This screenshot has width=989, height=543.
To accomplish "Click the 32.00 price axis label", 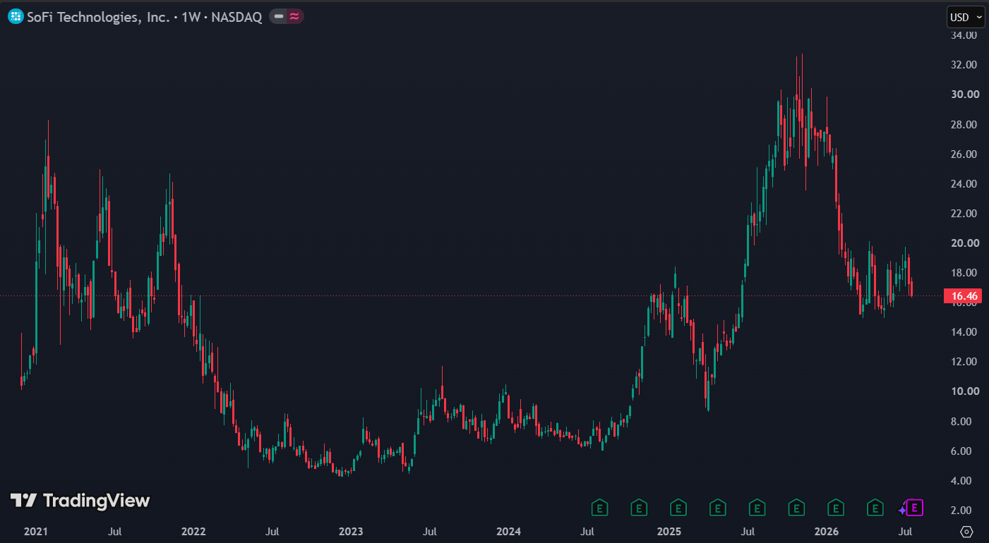I will point(964,65).
